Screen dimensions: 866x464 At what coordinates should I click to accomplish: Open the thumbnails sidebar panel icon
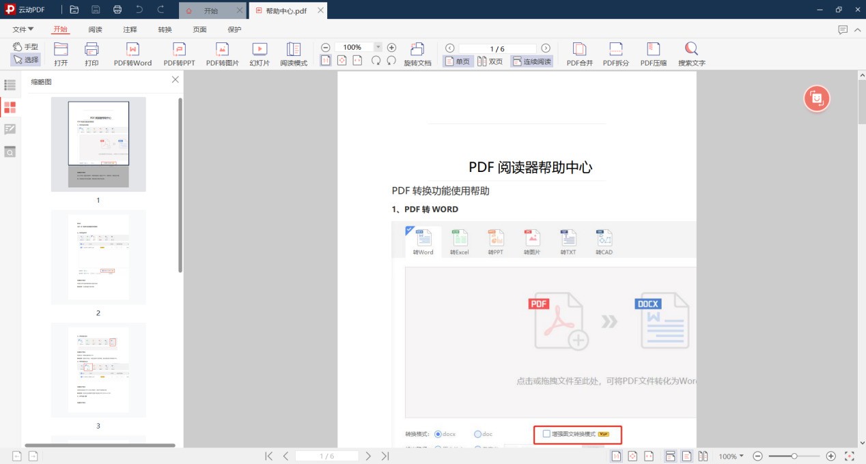[x=10, y=107]
